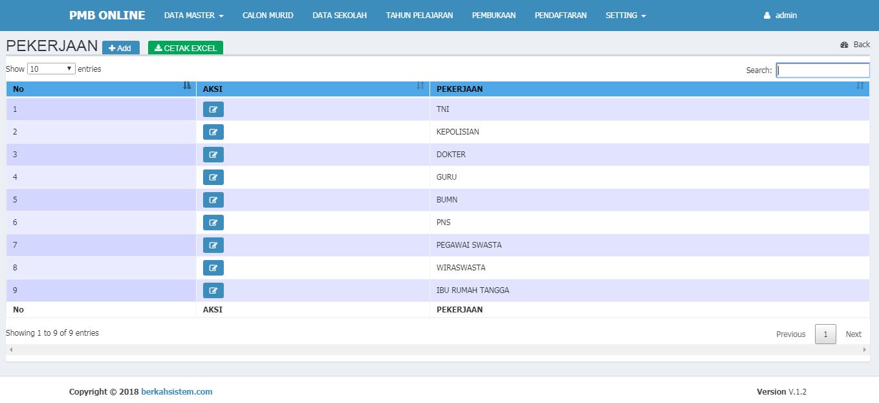879x403 pixels.
Task: Open edit for GURU row
Action: (x=213, y=177)
